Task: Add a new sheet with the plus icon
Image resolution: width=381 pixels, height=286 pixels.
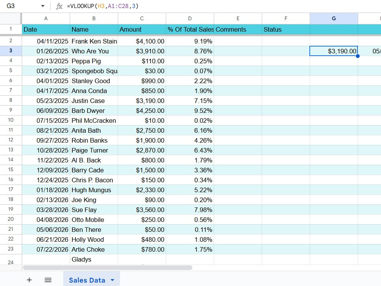Action: pyautogui.click(x=29, y=280)
